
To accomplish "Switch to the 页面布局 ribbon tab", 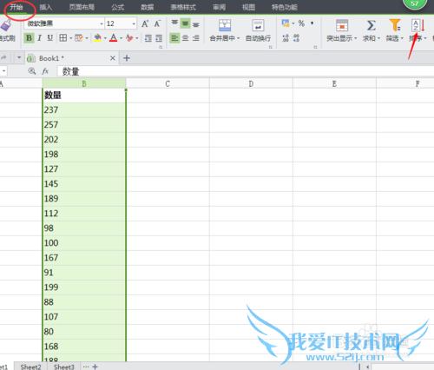I will point(82,7).
